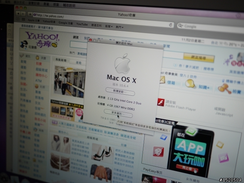This screenshot has width=244, height=183.
Task: Open the 顯示方式 menu
Action: tap(19, 3)
